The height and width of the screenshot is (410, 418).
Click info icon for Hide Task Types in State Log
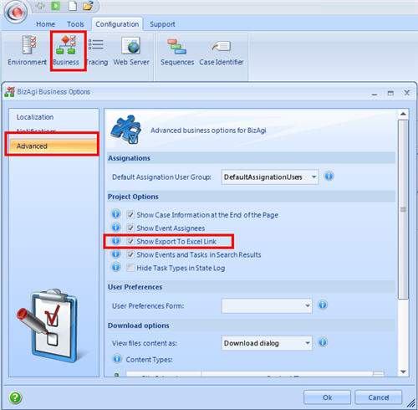tap(116, 267)
